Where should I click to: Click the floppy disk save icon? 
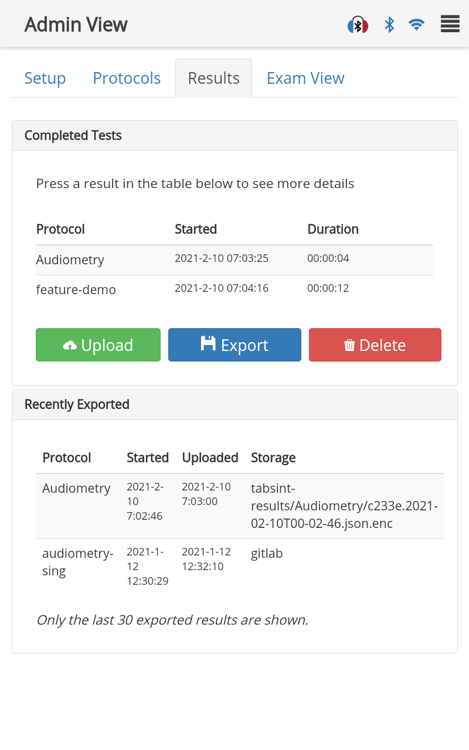208,343
